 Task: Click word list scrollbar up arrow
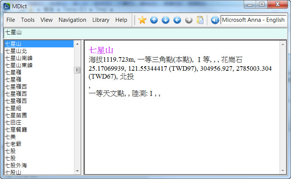[x=77, y=44]
